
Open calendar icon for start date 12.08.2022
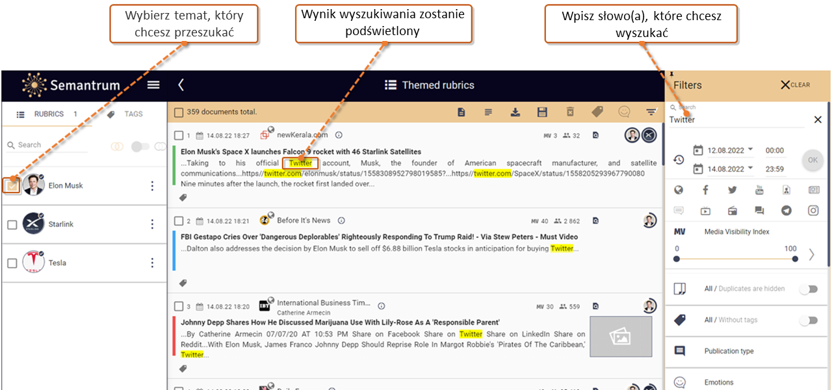pyautogui.click(x=699, y=150)
